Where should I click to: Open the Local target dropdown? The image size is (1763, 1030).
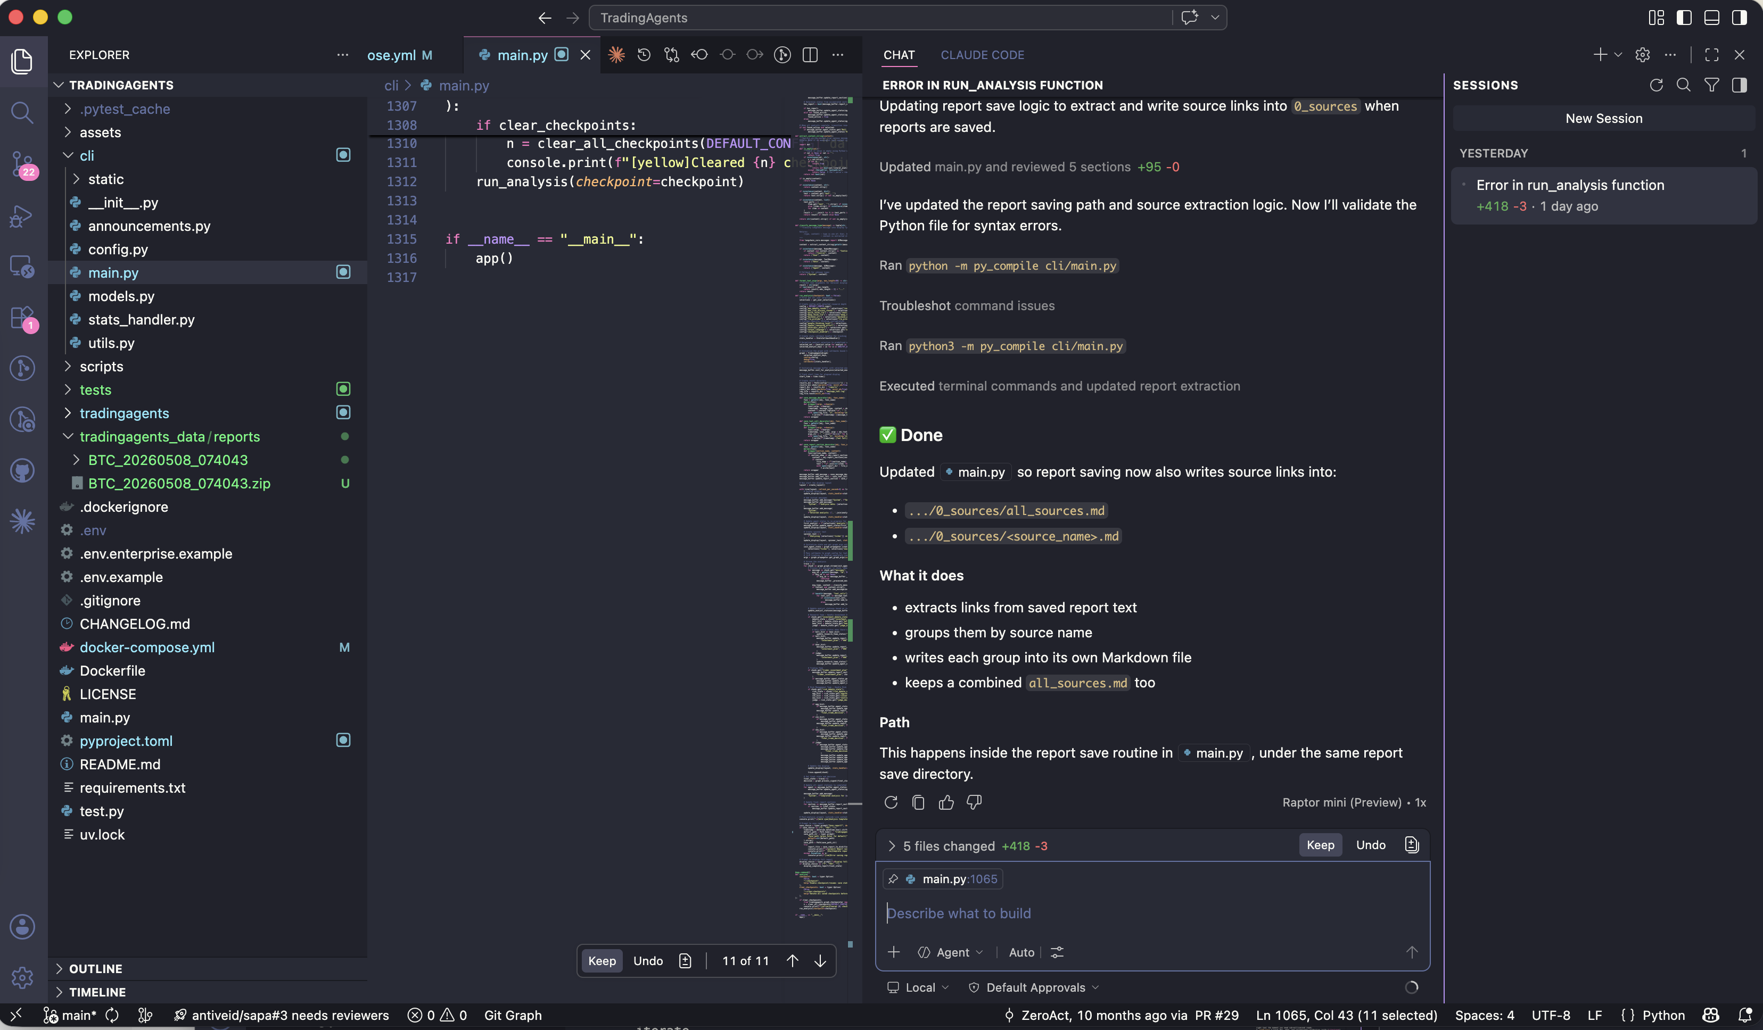[918, 987]
